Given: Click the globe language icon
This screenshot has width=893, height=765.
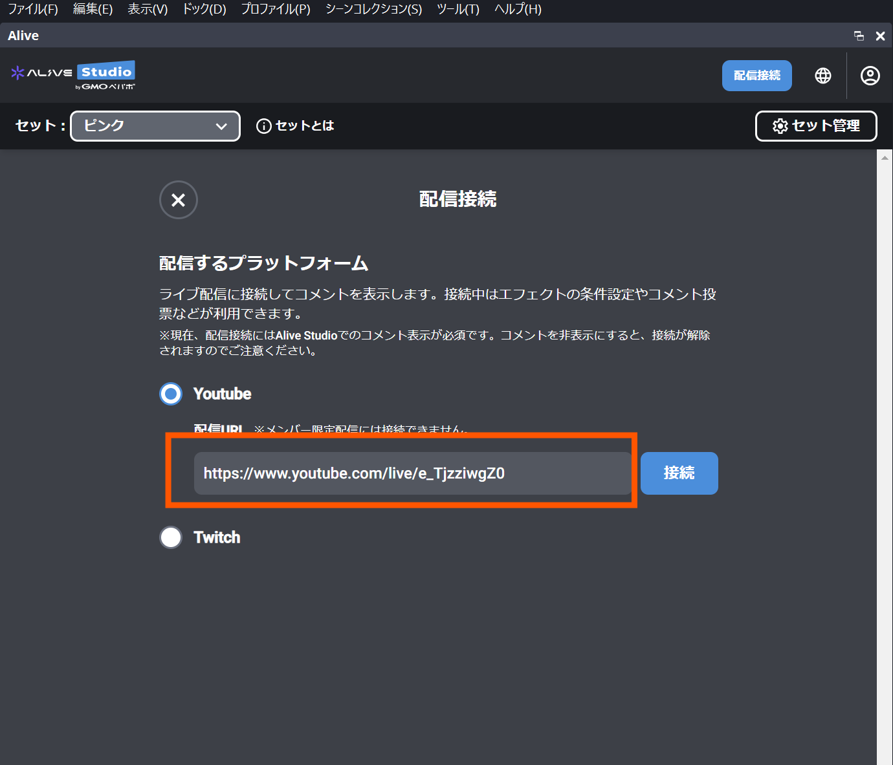Looking at the screenshot, I should click(822, 76).
